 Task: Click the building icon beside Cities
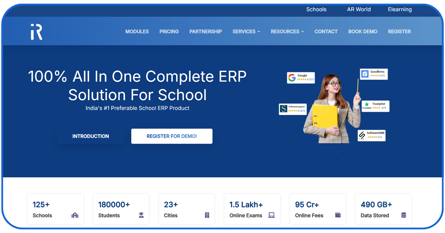click(207, 215)
